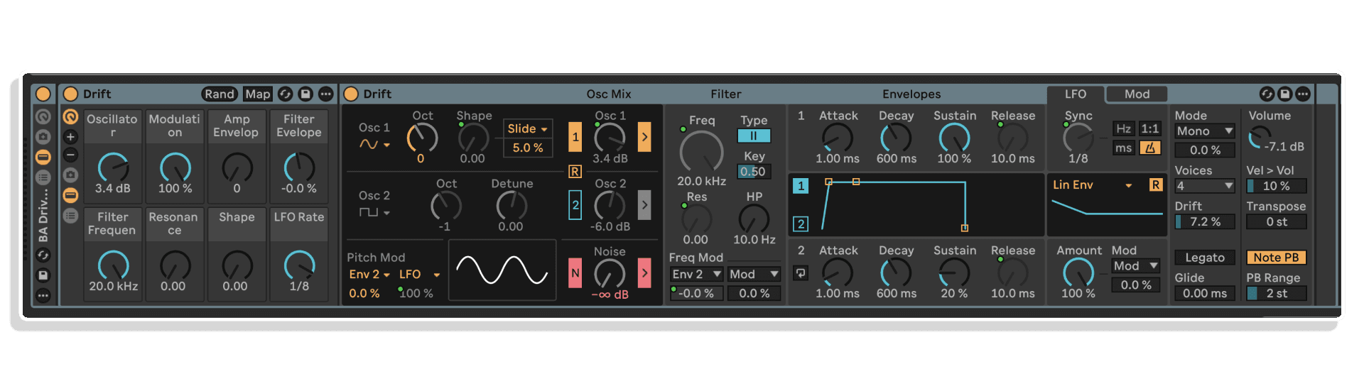Toggle LFO retrigger R button

tap(1155, 185)
